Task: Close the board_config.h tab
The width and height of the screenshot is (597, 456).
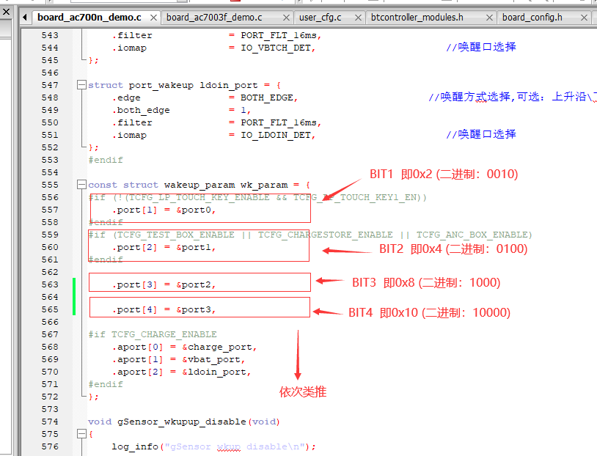Action: point(584,18)
